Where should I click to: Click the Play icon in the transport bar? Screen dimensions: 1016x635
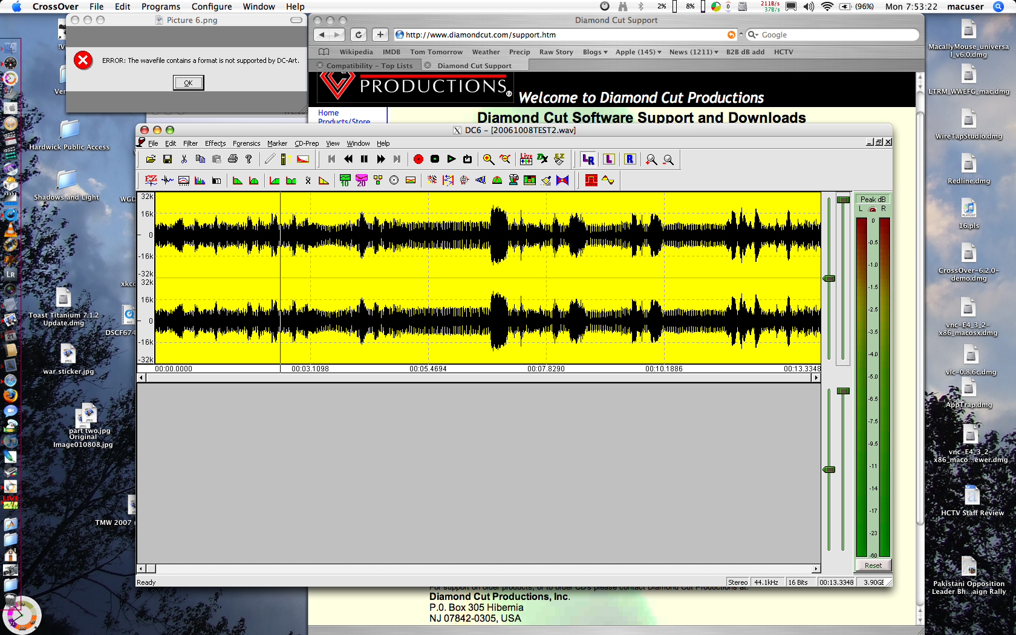pos(451,158)
